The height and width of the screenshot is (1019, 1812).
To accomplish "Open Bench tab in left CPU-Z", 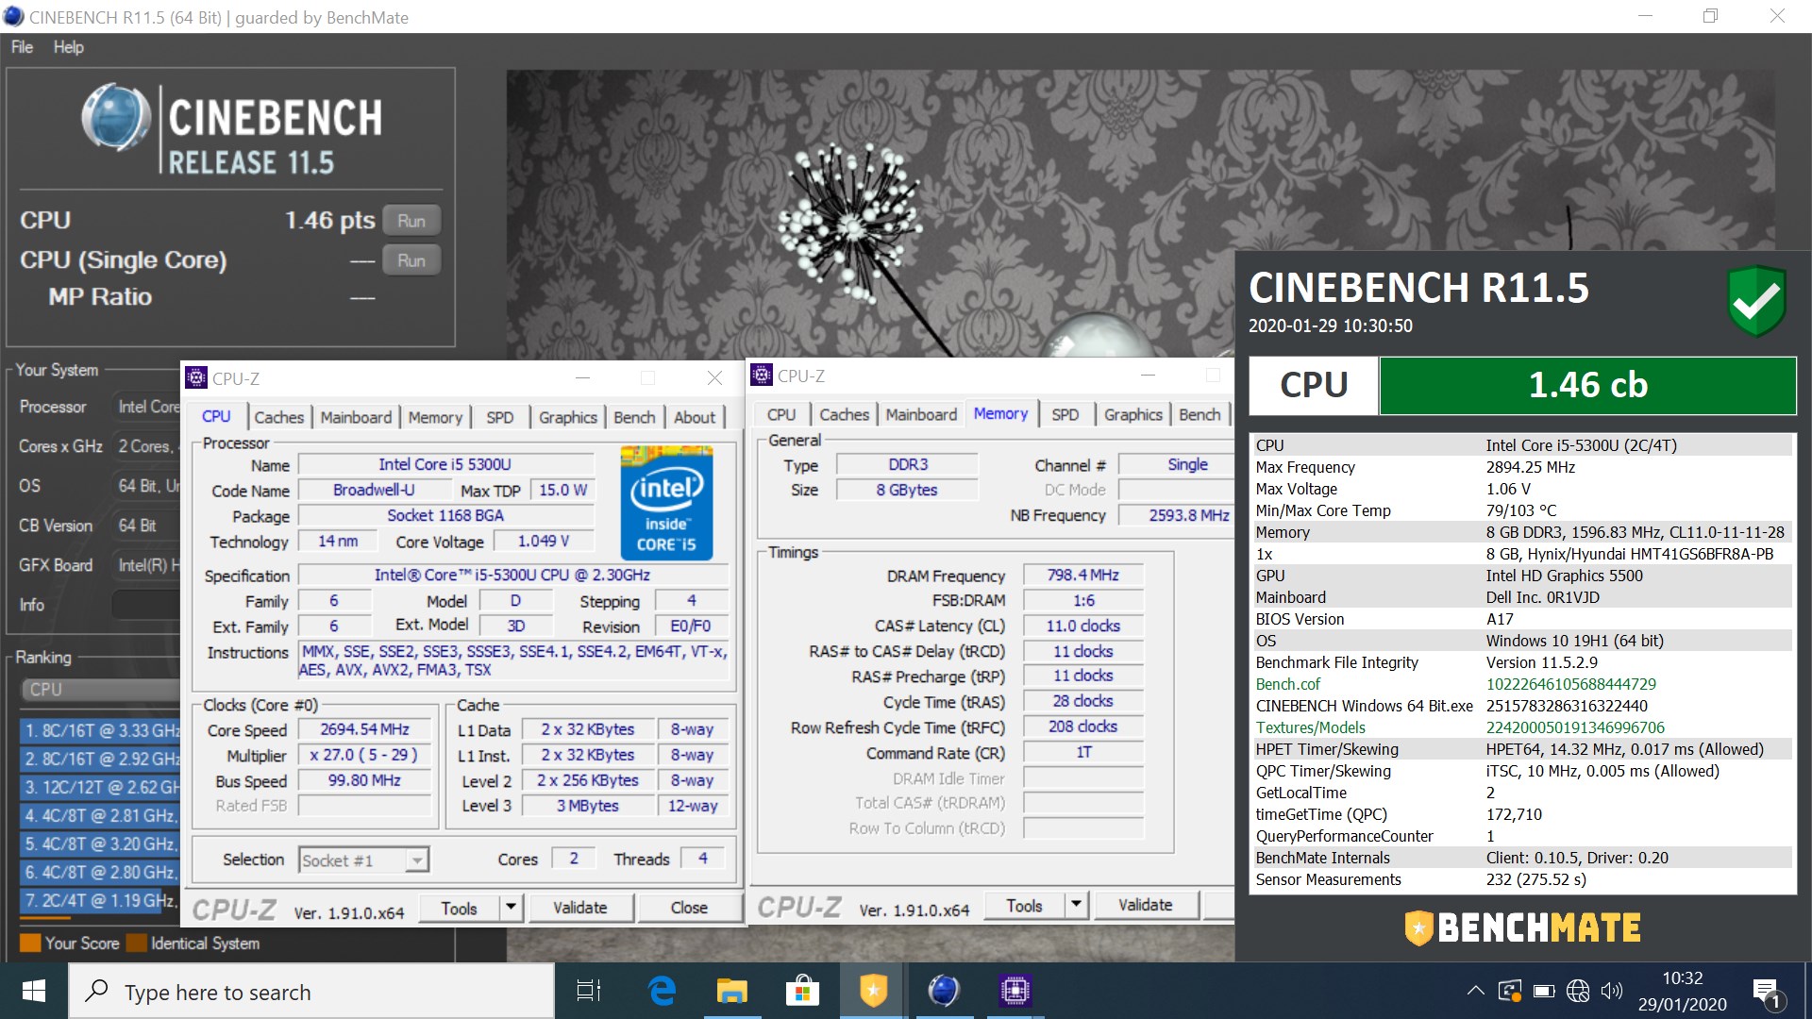I will click(x=634, y=417).
